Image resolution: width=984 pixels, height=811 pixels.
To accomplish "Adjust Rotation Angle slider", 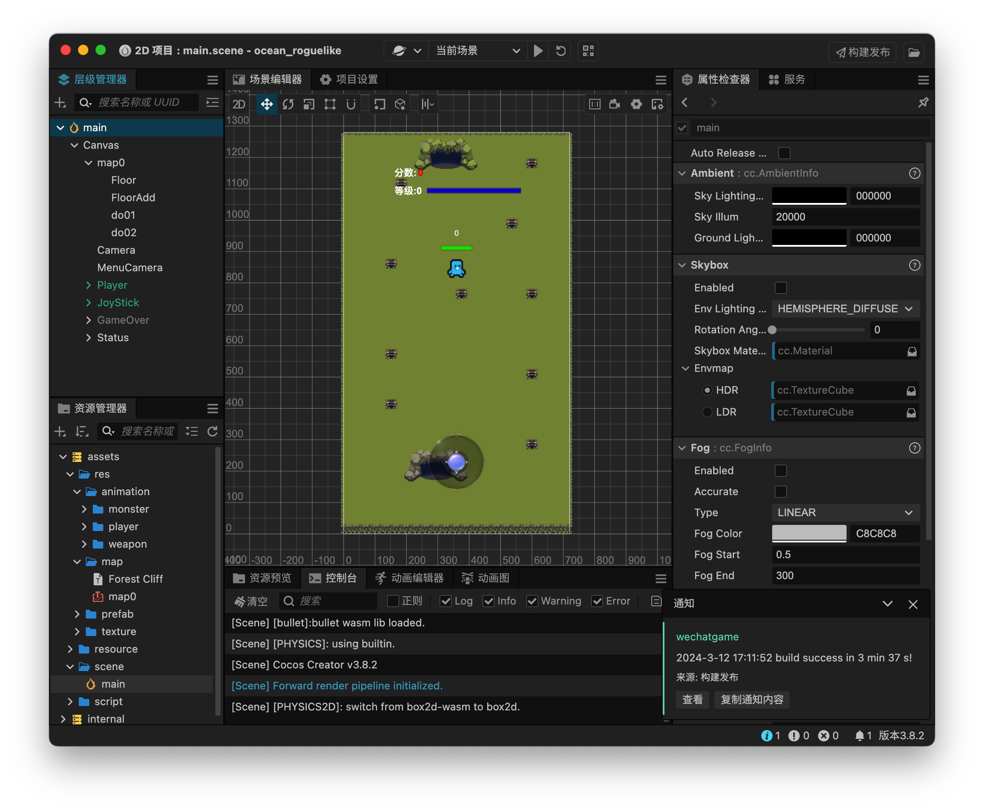I will pos(818,330).
